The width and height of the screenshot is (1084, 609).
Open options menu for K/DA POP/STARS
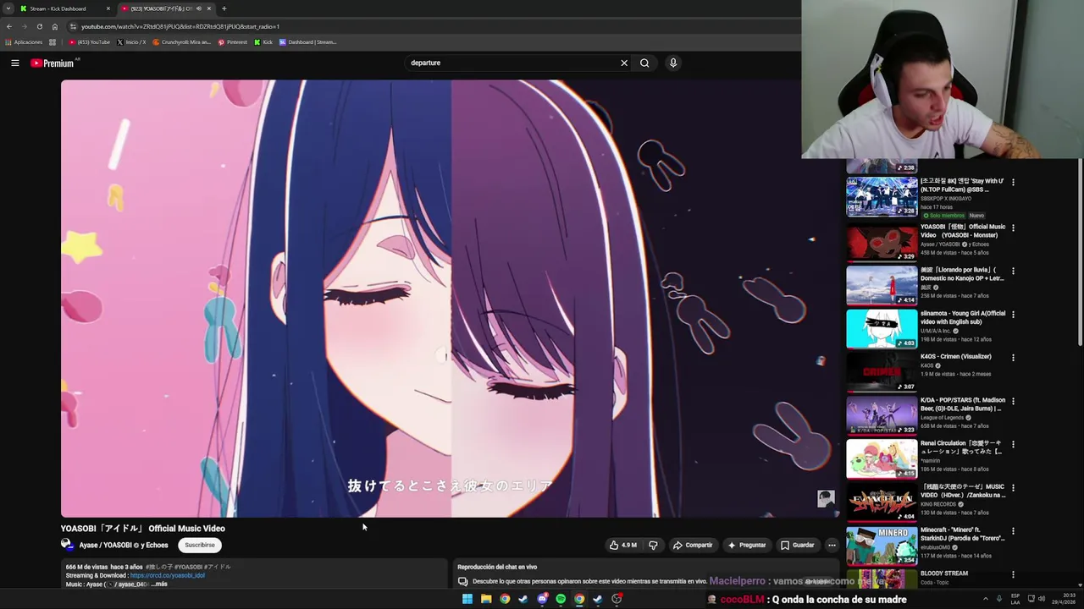click(x=1013, y=401)
